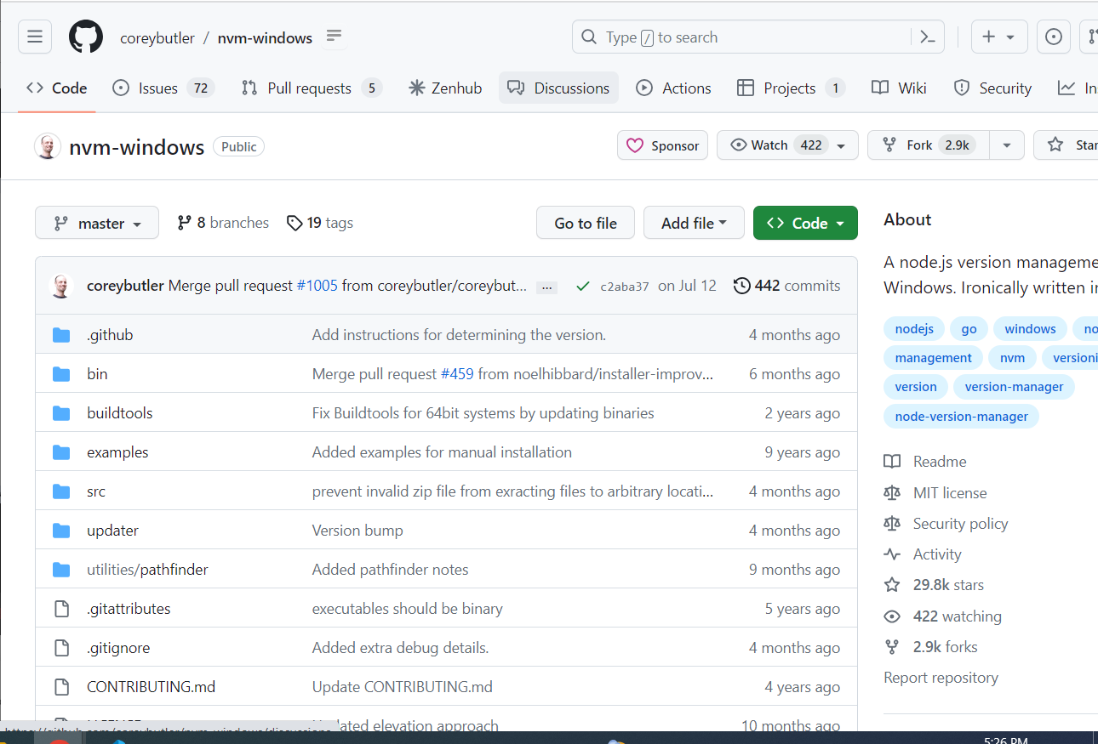Select the nodejs topic tag
1098x744 pixels.
(914, 329)
